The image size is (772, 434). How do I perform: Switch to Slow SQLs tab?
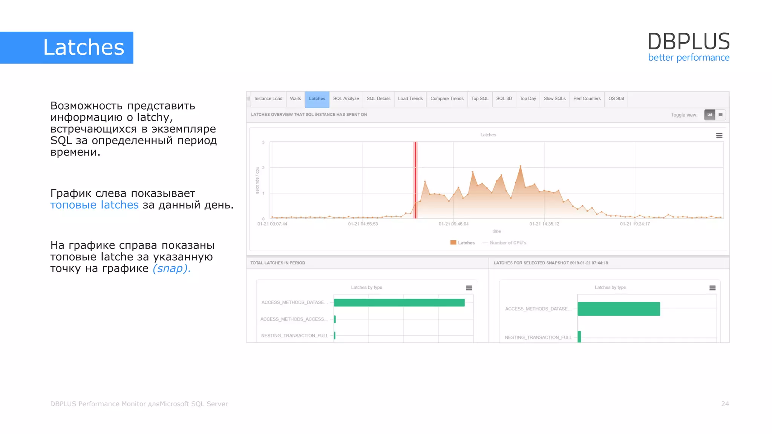pos(554,99)
